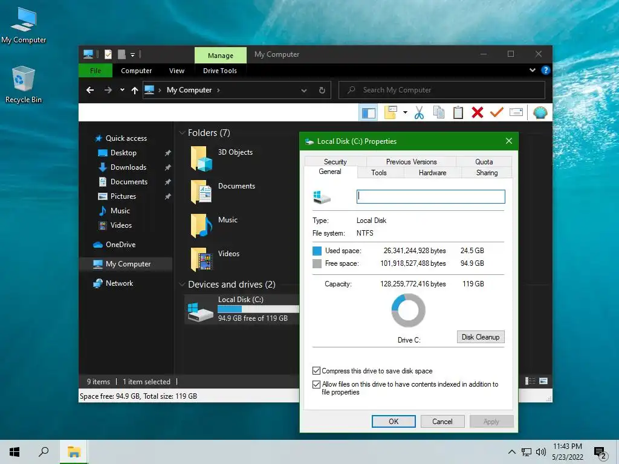Click the shell globe toolbar icon

[x=540, y=113]
